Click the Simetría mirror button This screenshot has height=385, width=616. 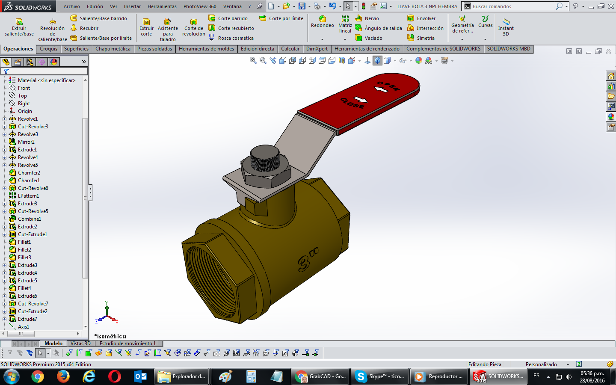coord(421,38)
